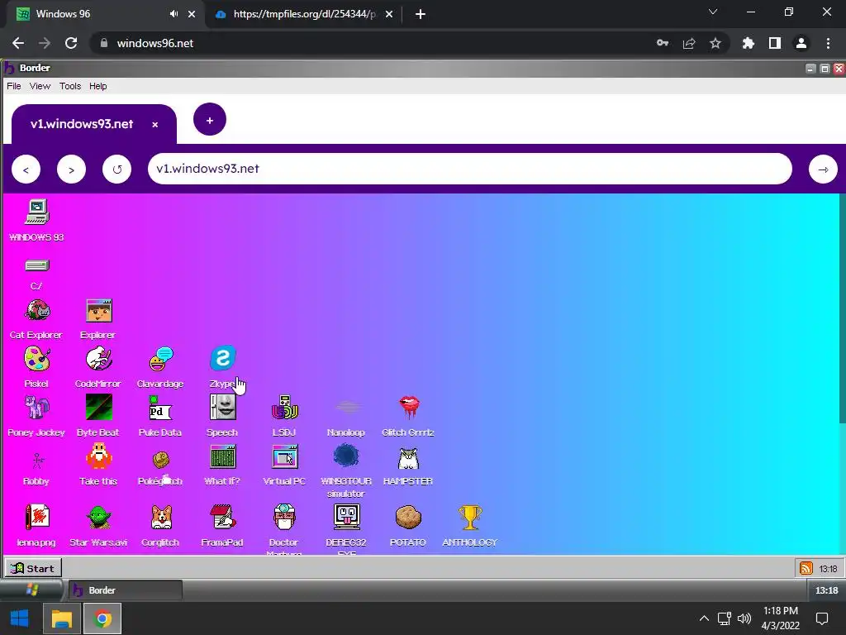Open a new Chrome tab

click(x=421, y=14)
